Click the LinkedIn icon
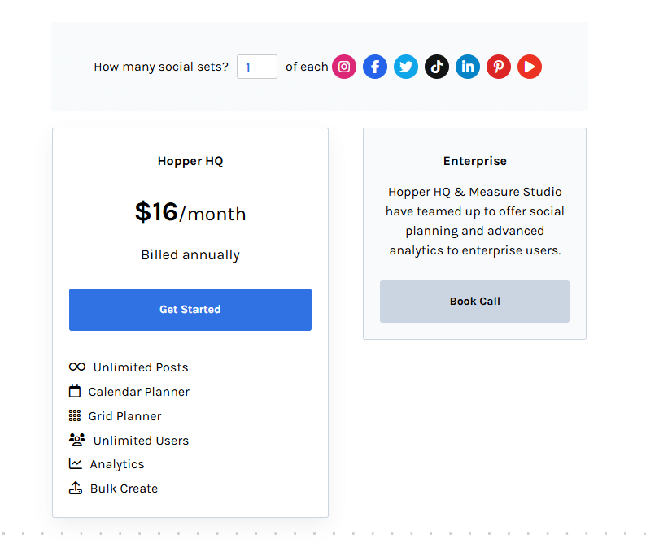The width and height of the screenshot is (646, 543). point(468,67)
